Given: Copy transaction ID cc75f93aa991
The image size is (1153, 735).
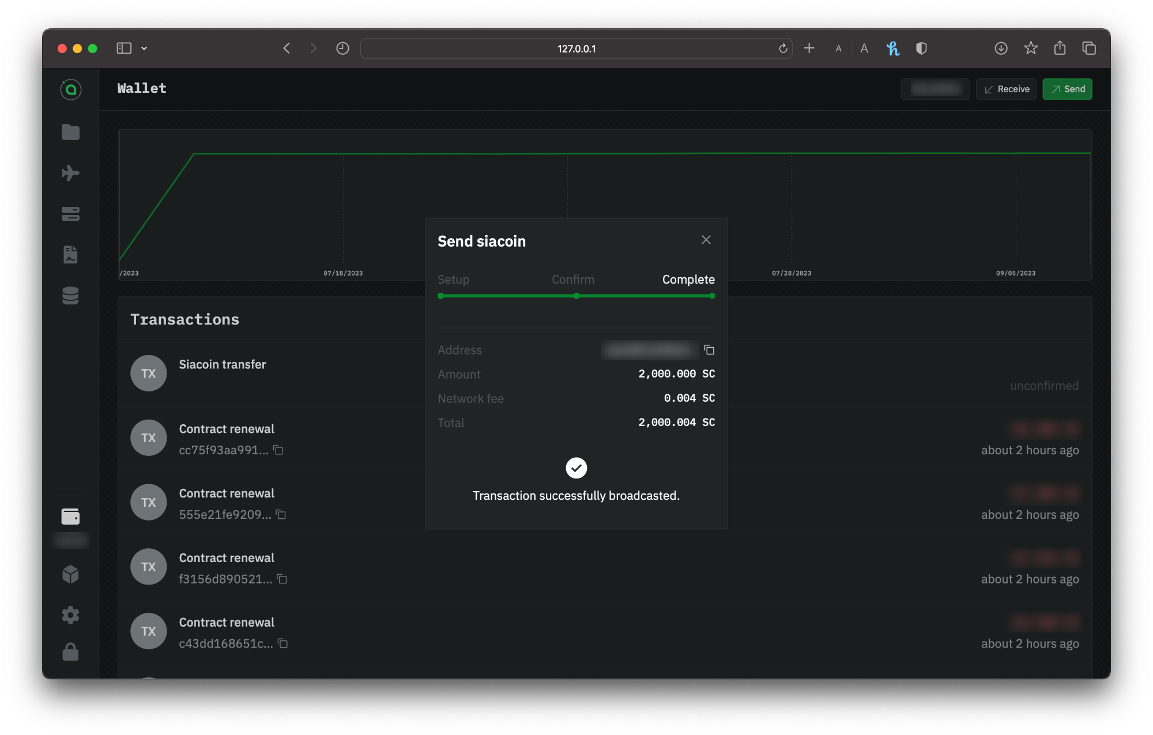Looking at the screenshot, I should (278, 450).
